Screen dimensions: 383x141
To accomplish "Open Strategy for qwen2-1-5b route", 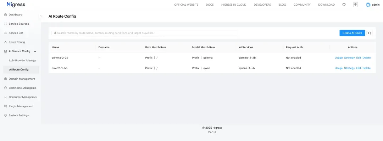I will (349, 68).
